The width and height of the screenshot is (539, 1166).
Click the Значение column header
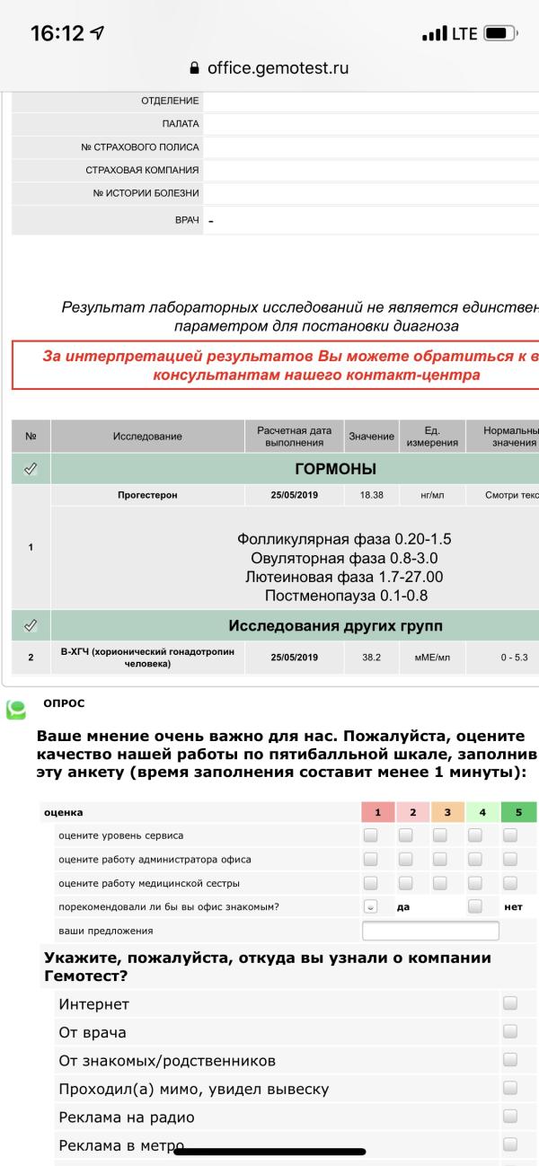pyautogui.click(x=372, y=437)
